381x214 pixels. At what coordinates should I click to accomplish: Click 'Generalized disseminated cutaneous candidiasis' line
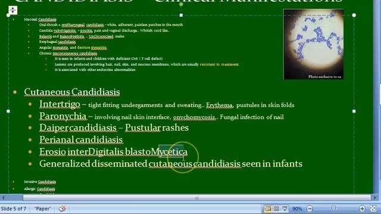(x=171, y=163)
